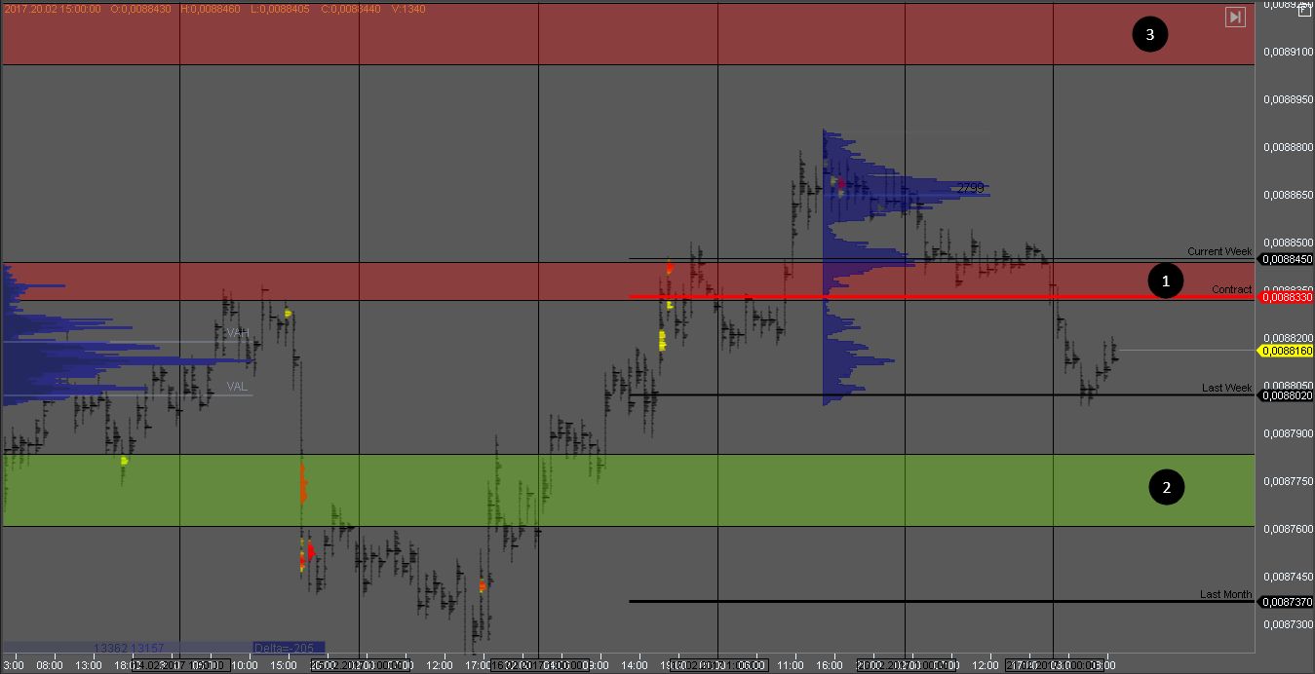This screenshot has height=674, width=1315.
Task: Click the black circle marker numbered 1
Action: [1164, 281]
